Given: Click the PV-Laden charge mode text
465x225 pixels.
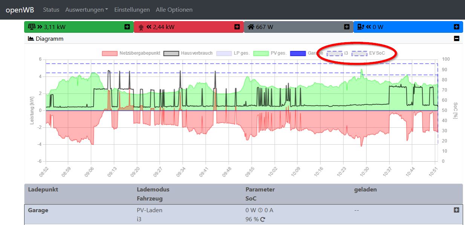Looking at the screenshot, I should point(150,210).
